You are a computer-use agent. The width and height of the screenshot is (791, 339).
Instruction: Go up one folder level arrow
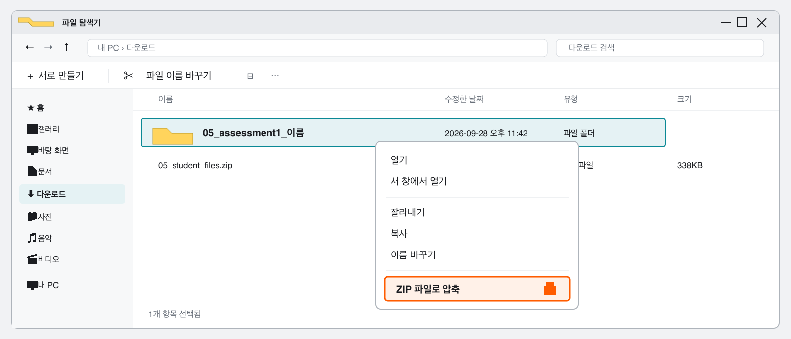[x=66, y=47]
